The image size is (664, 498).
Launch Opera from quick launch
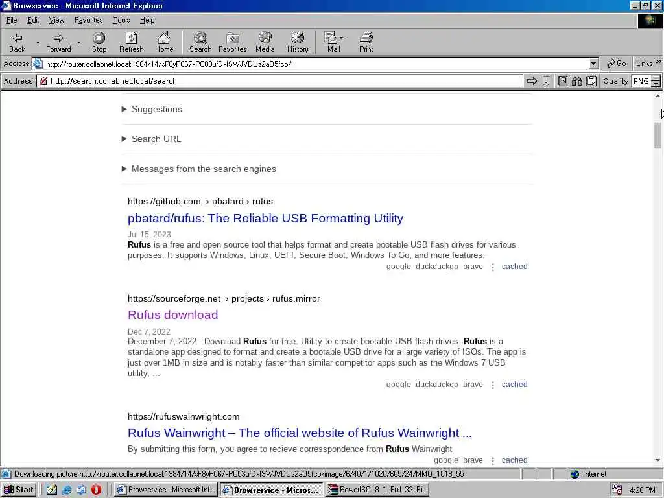pos(96,490)
